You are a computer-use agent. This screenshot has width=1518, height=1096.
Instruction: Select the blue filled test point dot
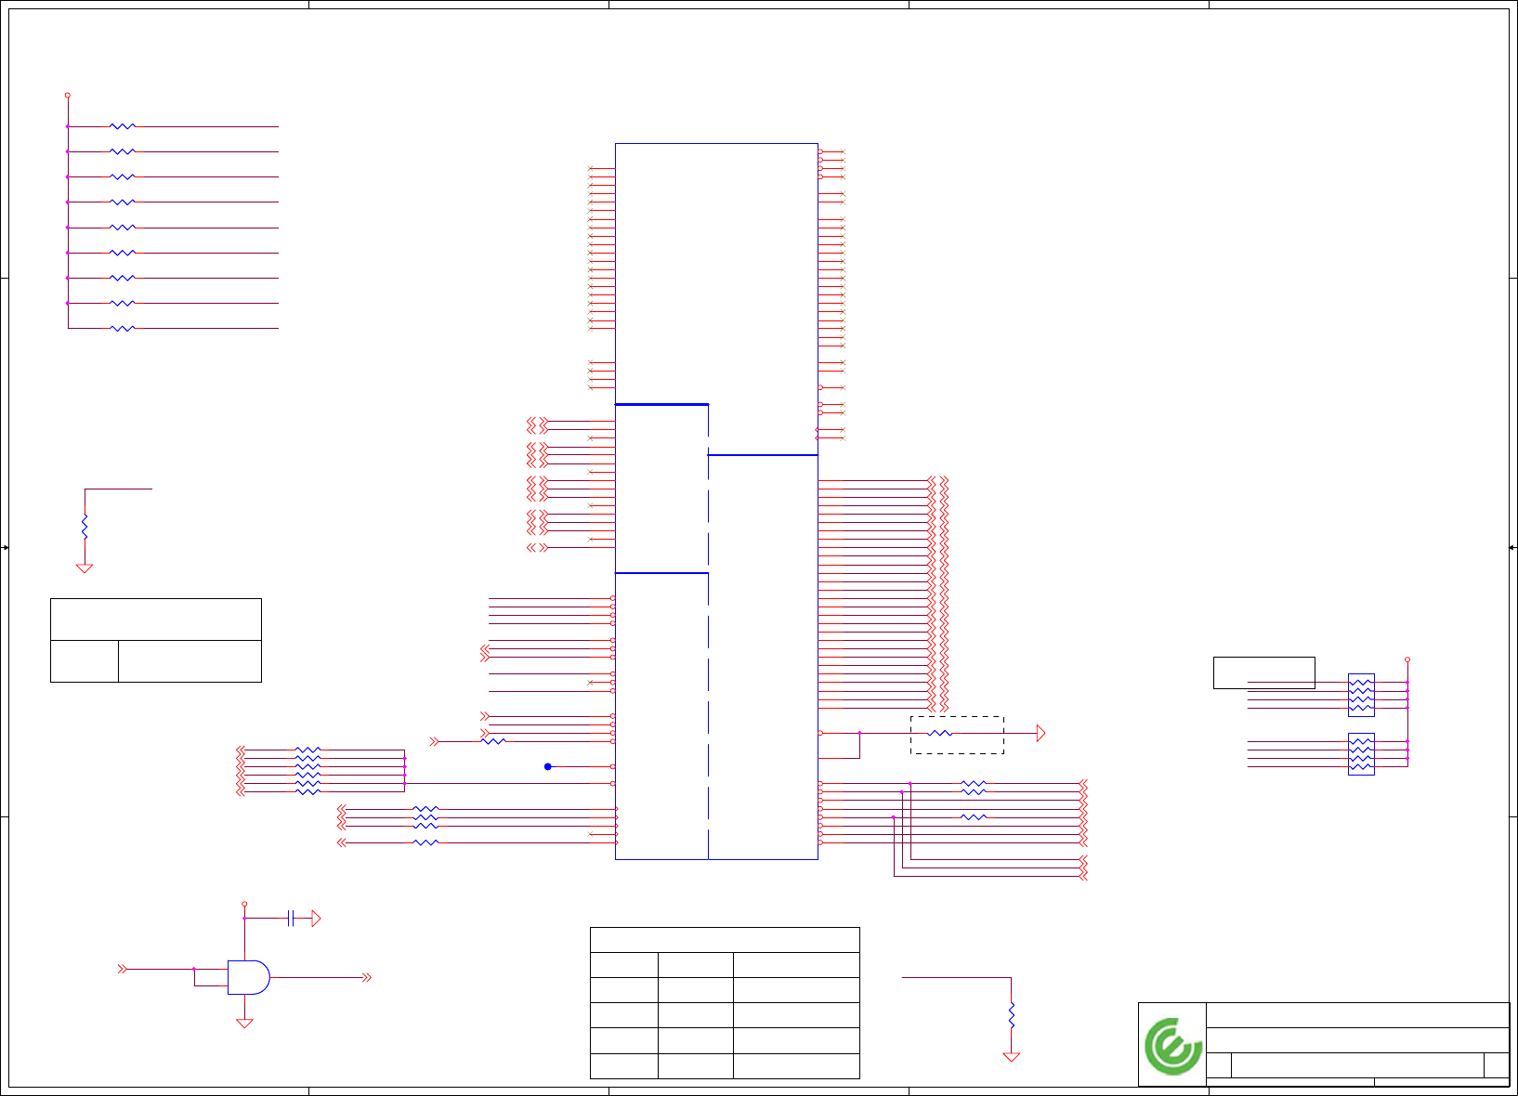[x=548, y=766]
